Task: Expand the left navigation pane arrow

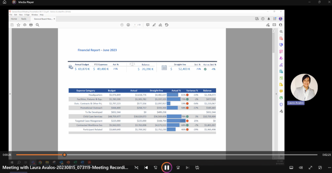Action: pyautogui.click(x=10, y=94)
